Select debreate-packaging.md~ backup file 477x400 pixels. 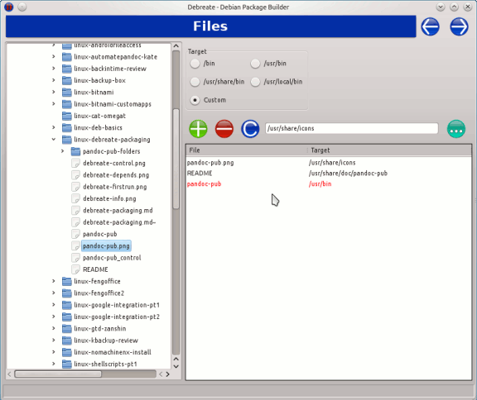[119, 222]
